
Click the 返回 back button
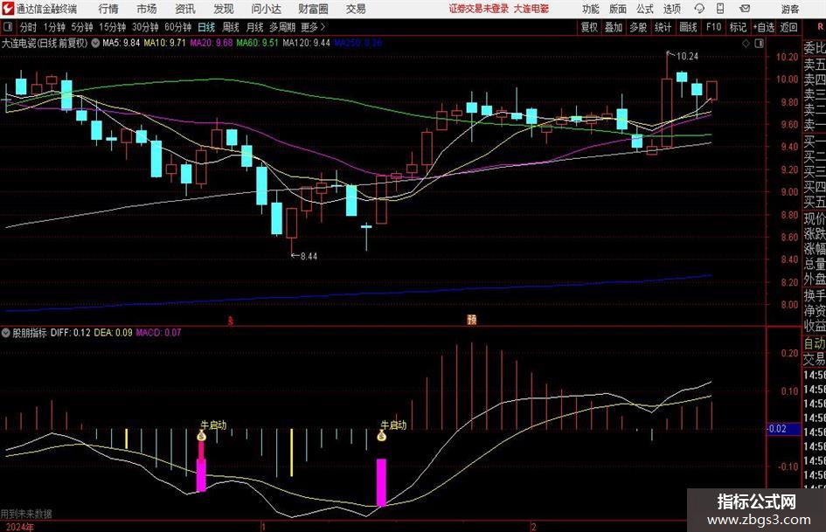tap(788, 27)
